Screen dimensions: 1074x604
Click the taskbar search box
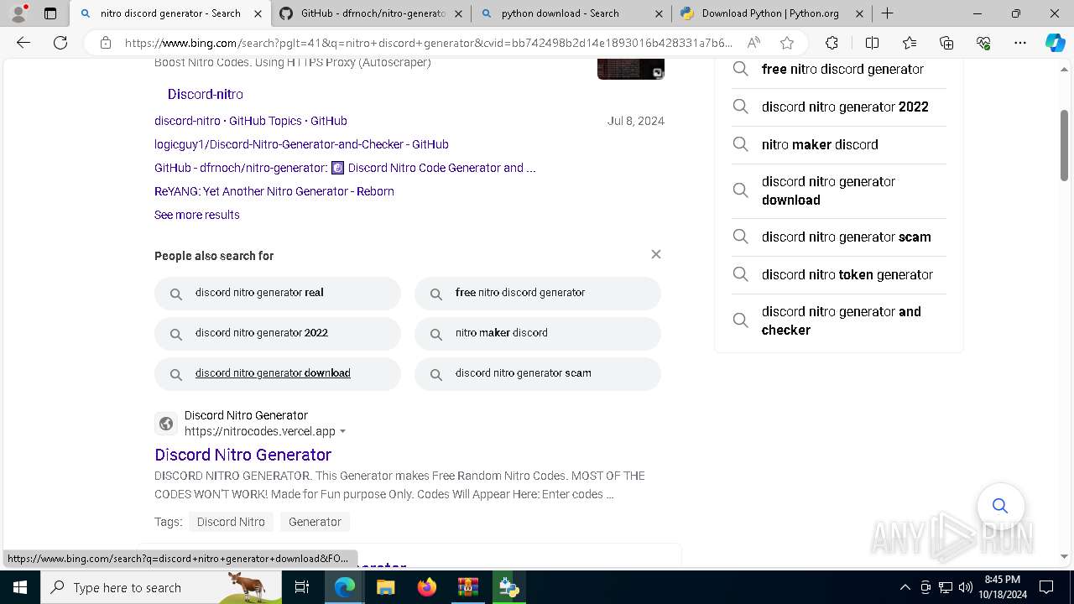(161, 587)
